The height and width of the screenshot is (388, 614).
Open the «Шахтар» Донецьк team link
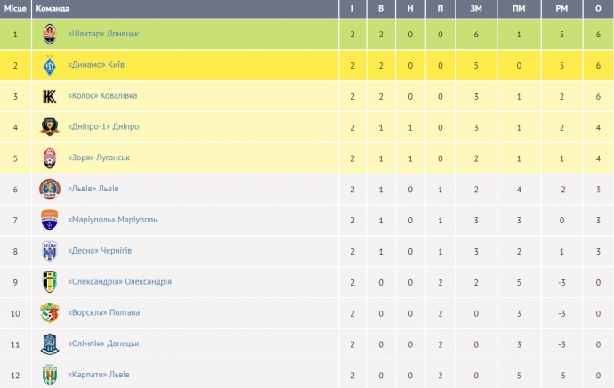pos(103,34)
